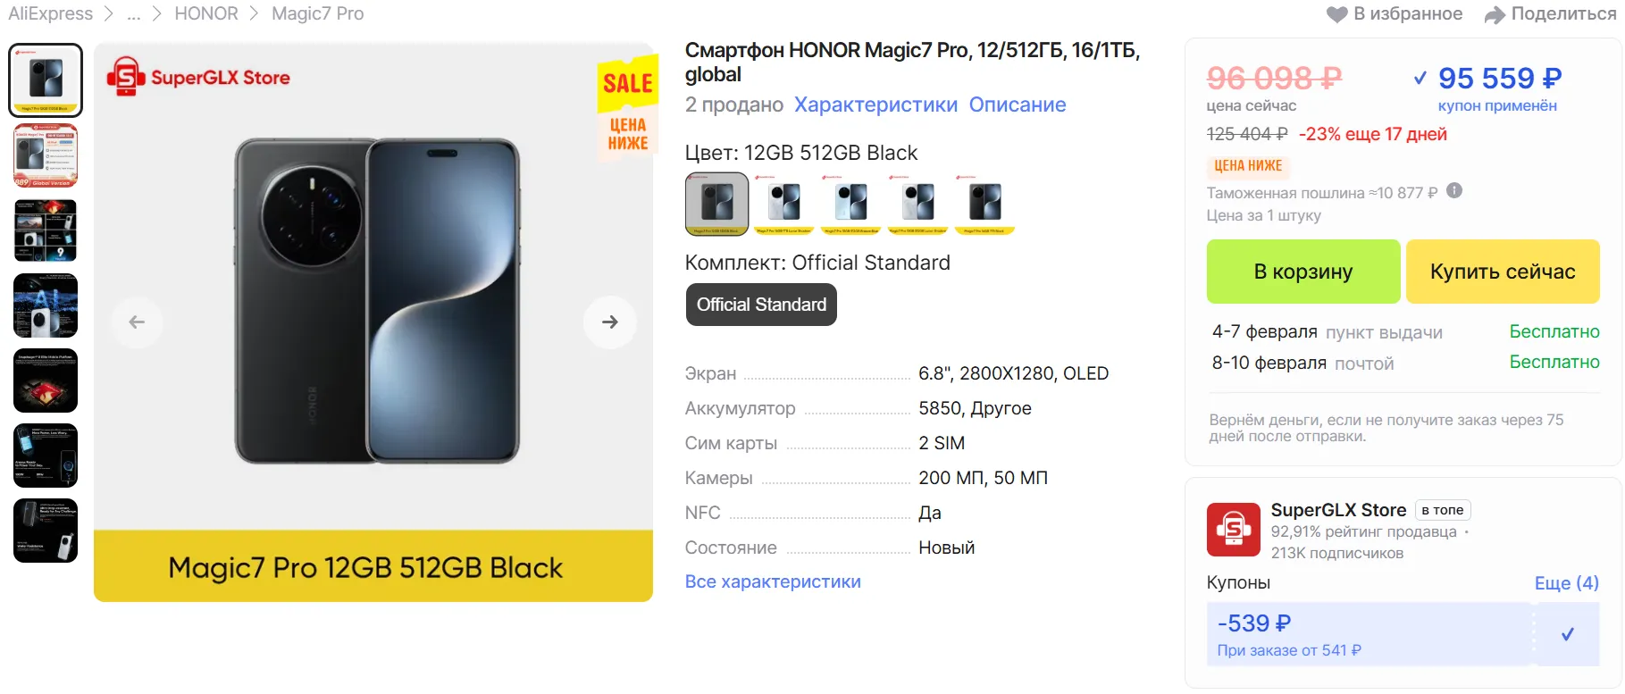Select the 12GB 512GB Black color swatch
Image resolution: width=1625 pixels, height=694 pixels.
pos(716,204)
